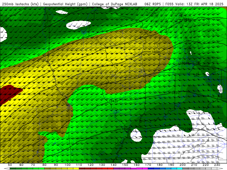Click the 70 tick label on the legend
Viewport: 227px width, 170px height.
click(33, 165)
